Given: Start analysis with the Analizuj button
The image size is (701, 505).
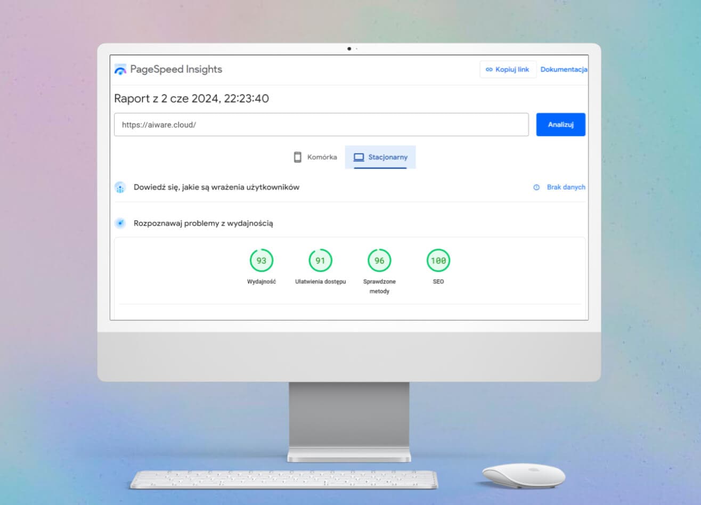Looking at the screenshot, I should (560, 125).
